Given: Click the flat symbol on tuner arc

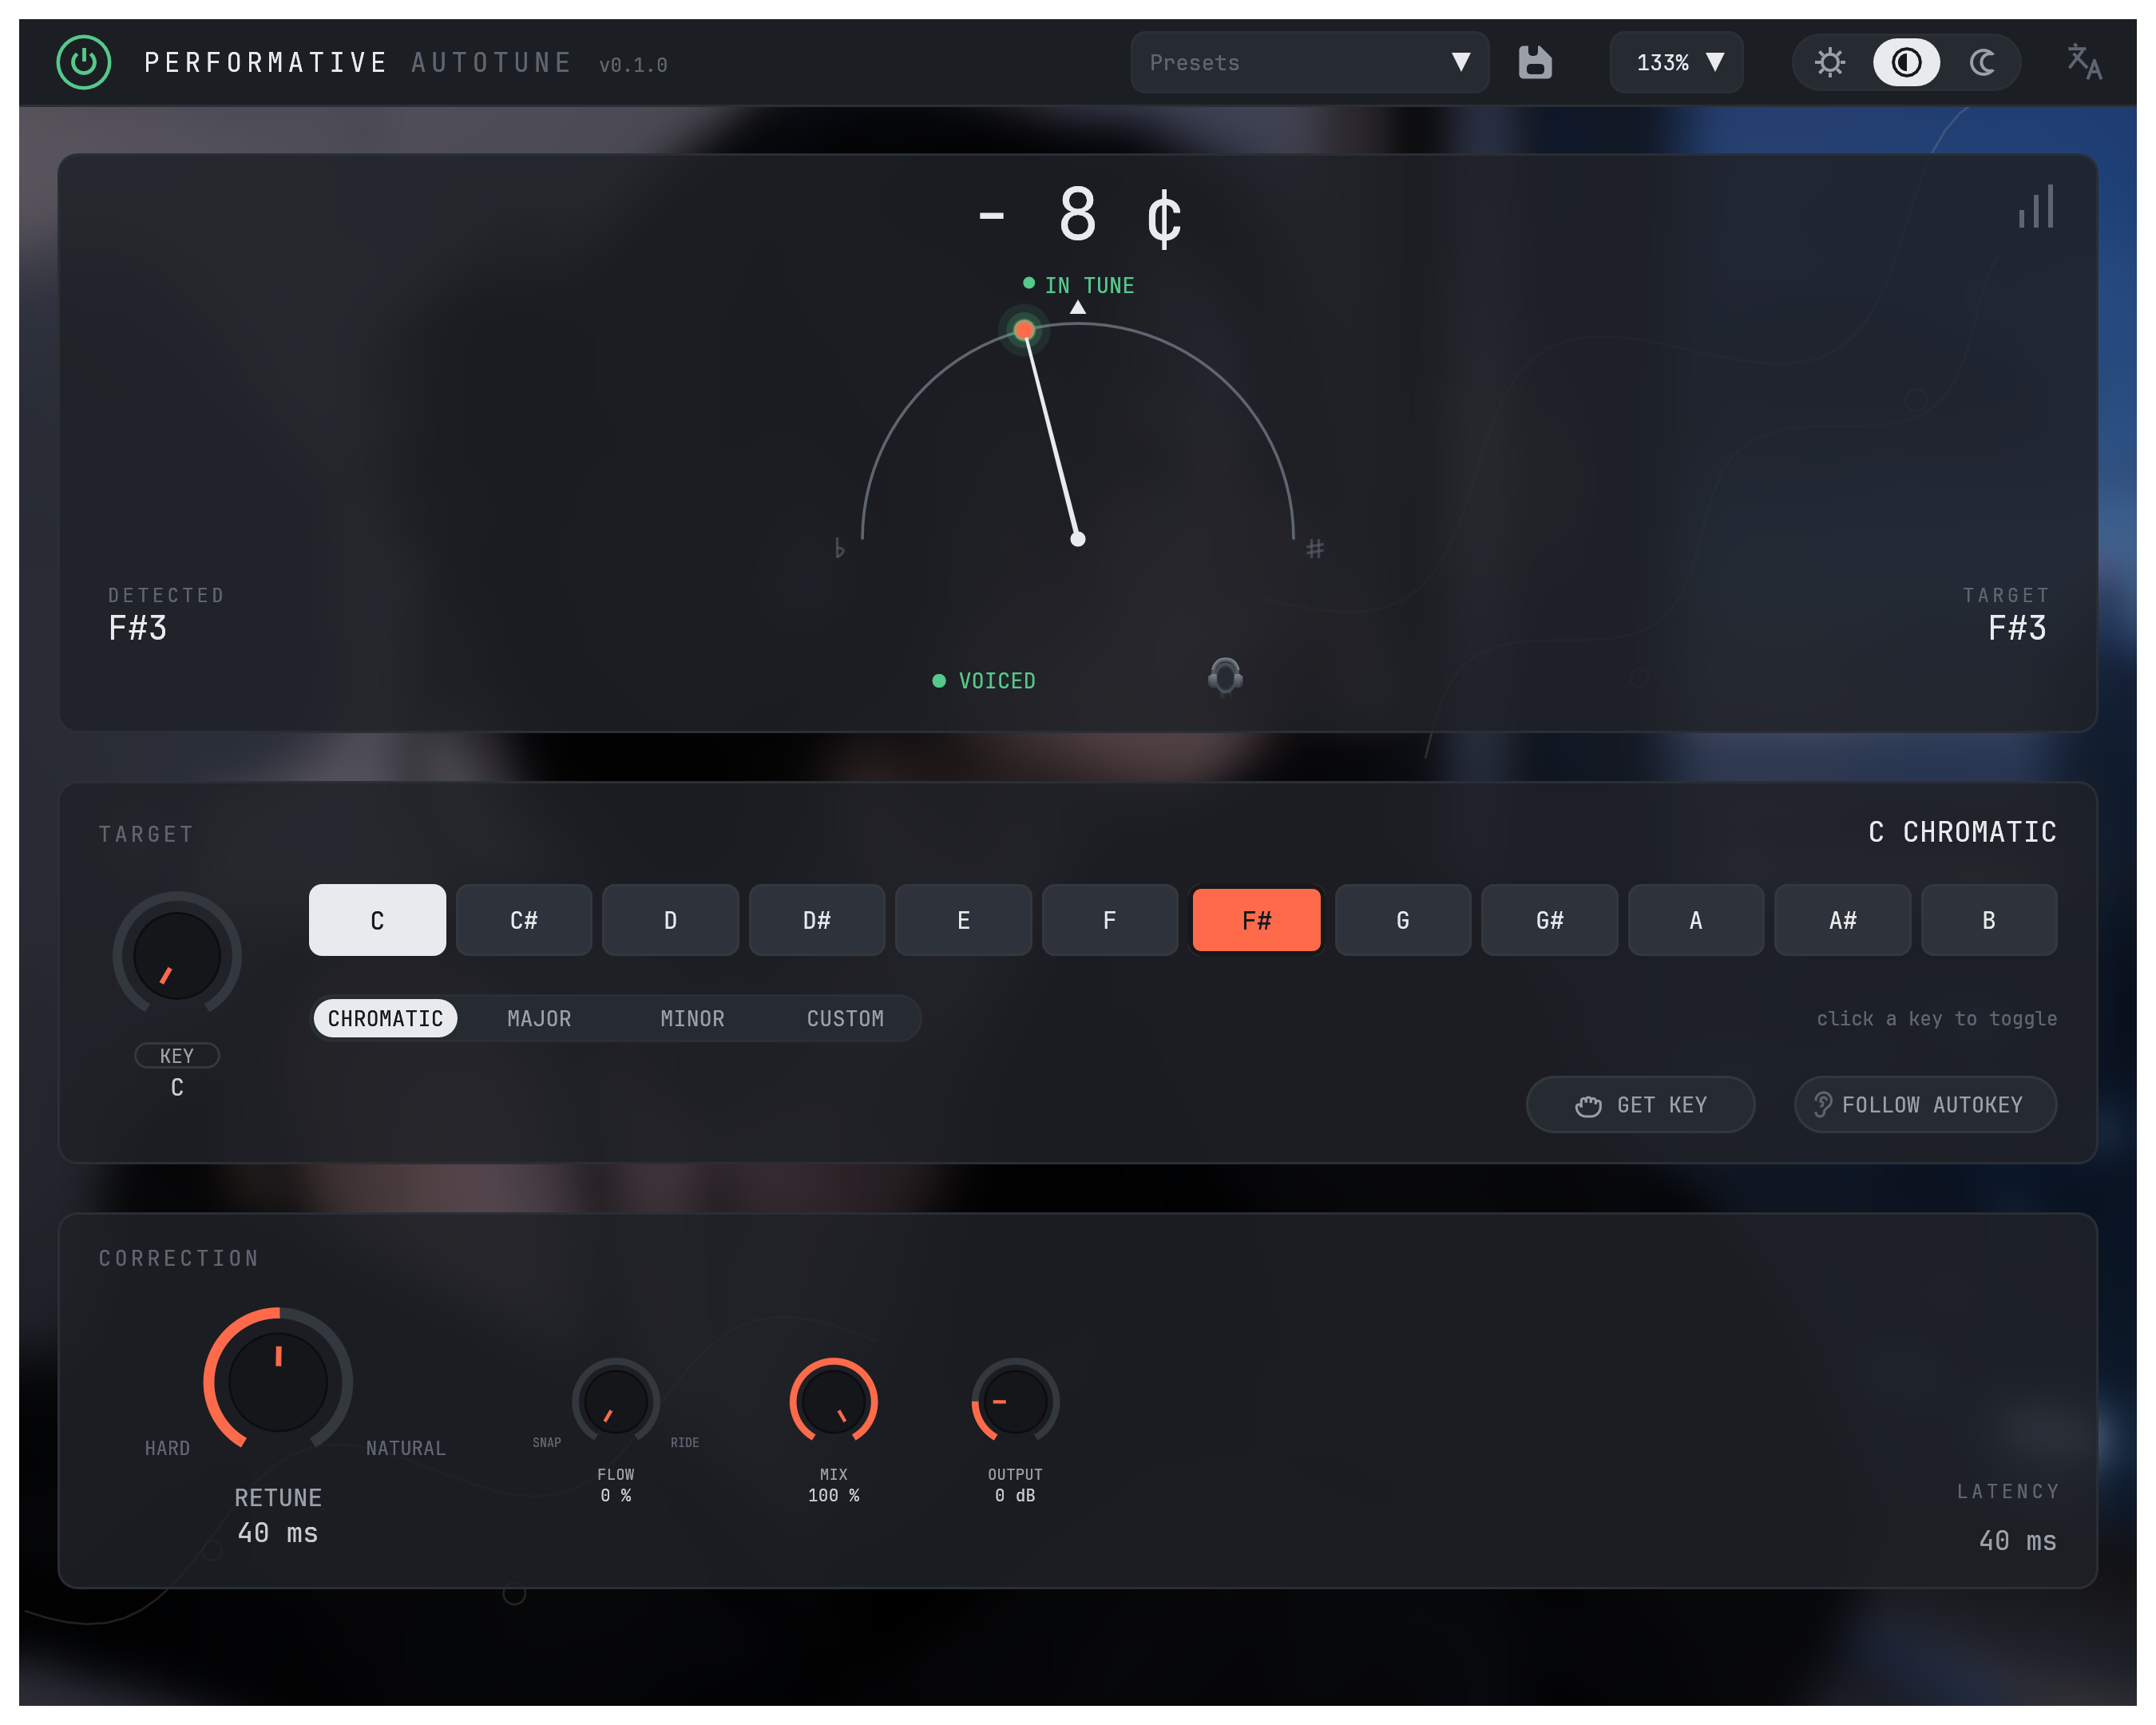Looking at the screenshot, I should [x=840, y=548].
